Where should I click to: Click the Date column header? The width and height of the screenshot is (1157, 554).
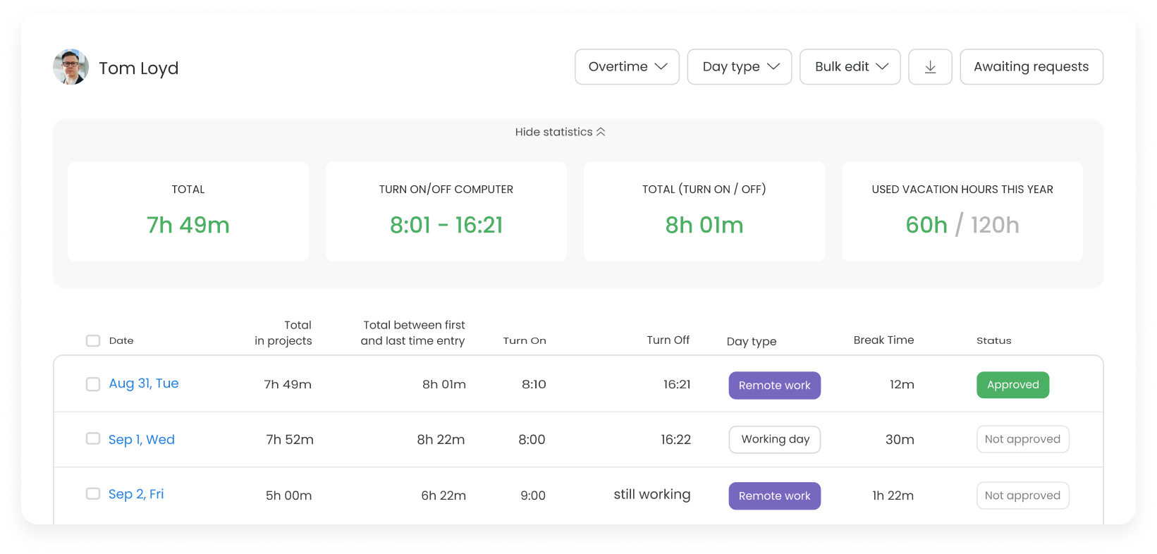(121, 340)
